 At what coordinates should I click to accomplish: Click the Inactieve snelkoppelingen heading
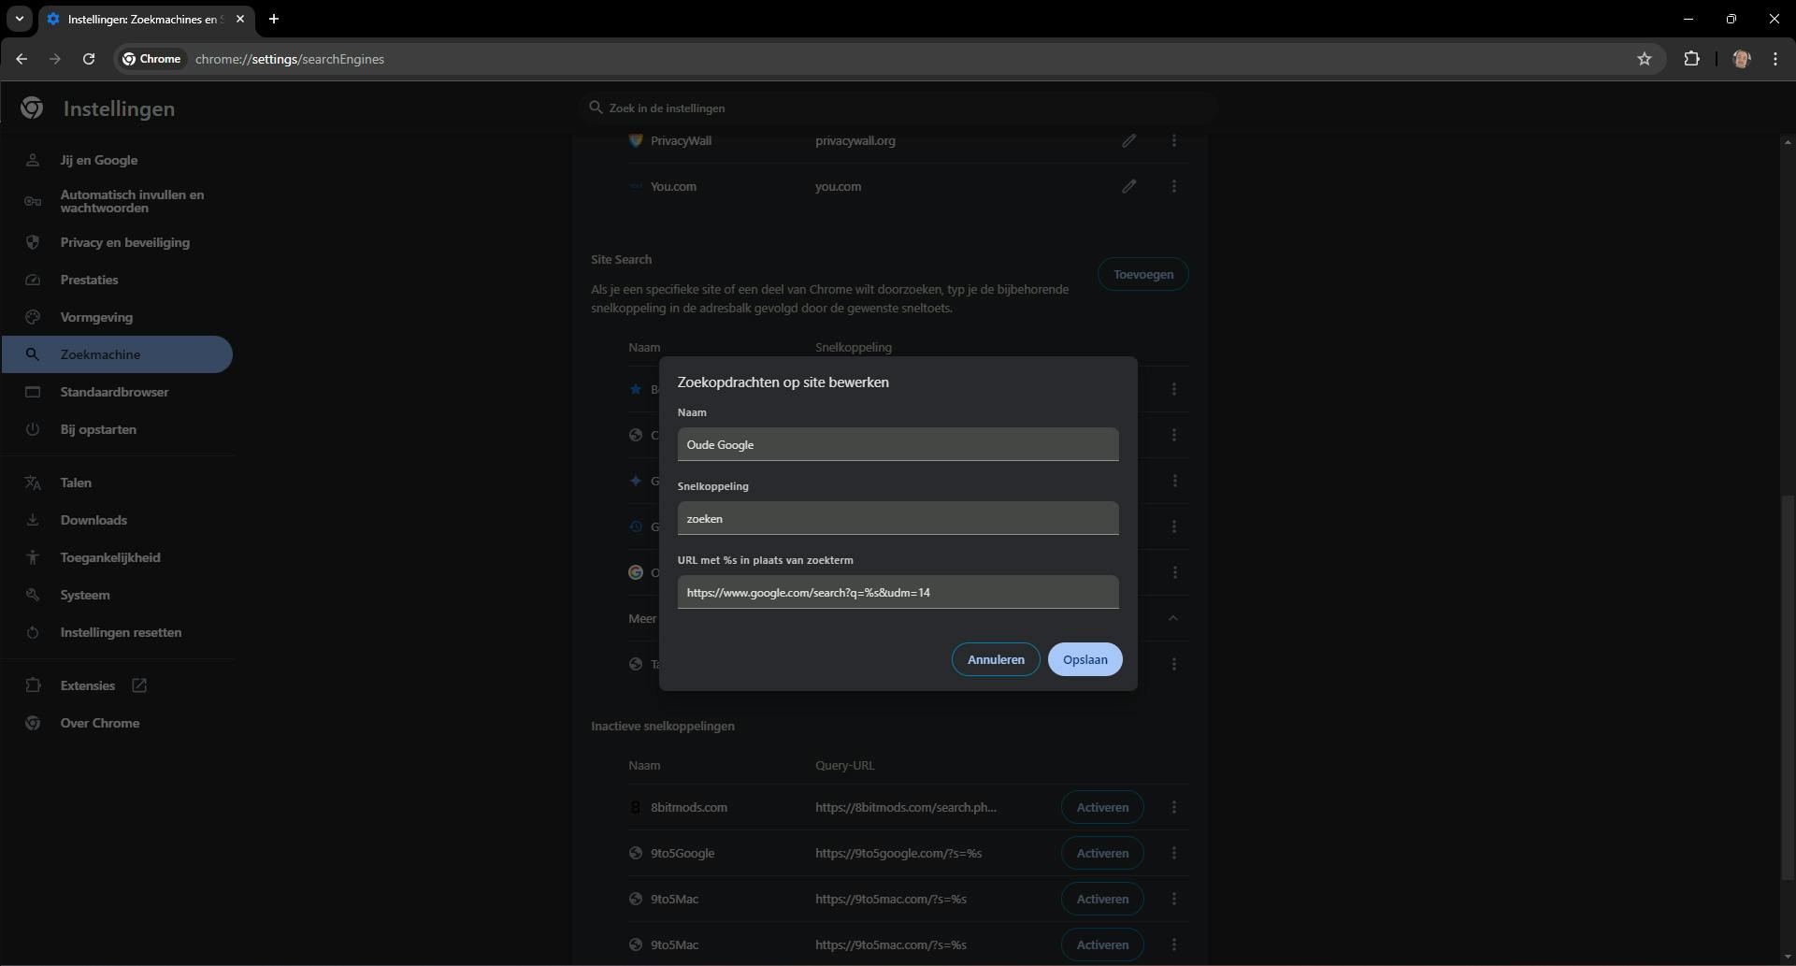663,726
